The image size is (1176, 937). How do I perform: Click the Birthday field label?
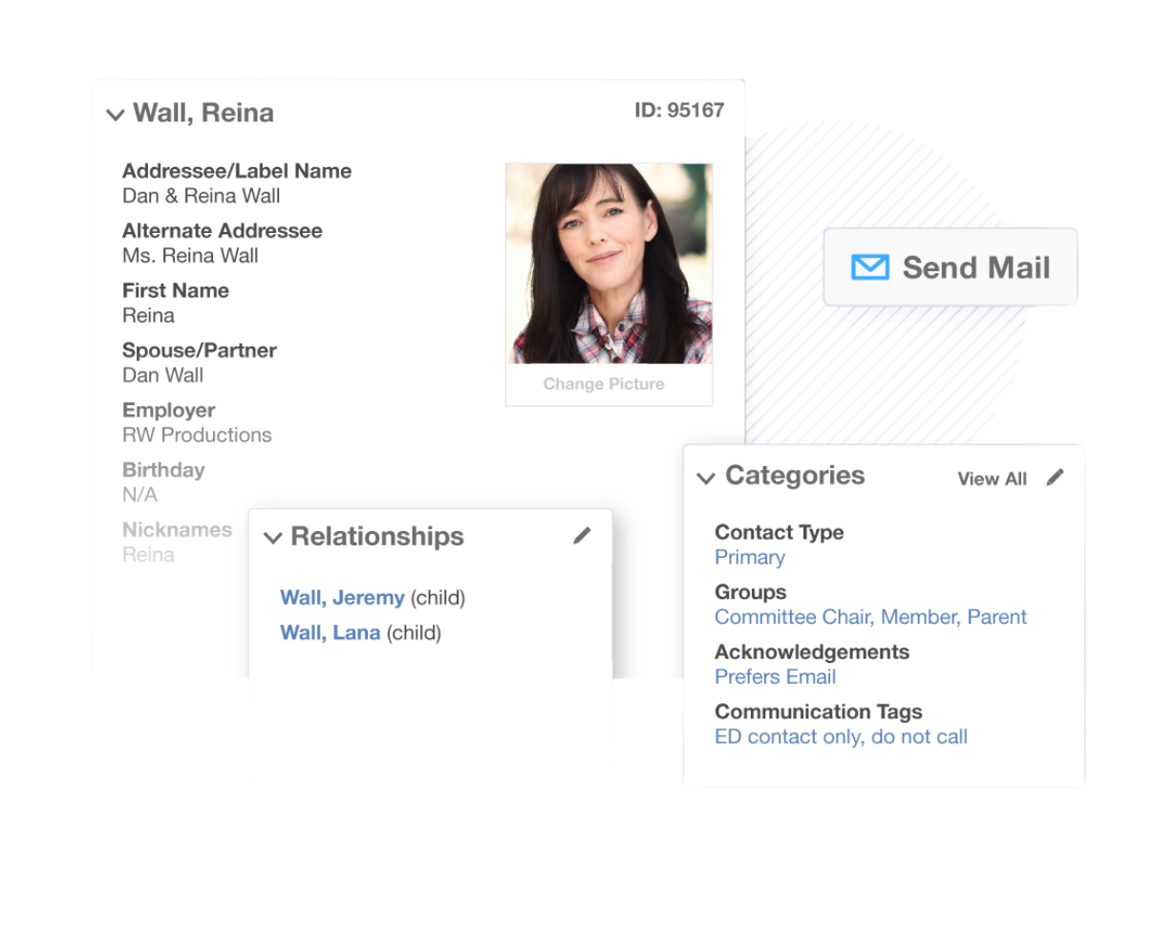[x=163, y=470]
